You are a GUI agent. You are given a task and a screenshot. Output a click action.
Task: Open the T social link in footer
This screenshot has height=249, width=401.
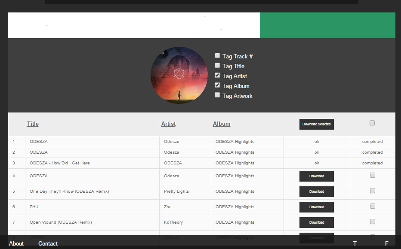(x=355, y=244)
